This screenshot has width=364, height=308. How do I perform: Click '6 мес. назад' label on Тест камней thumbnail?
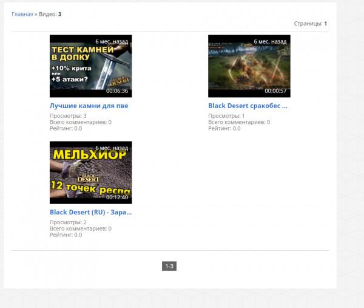[112, 41]
